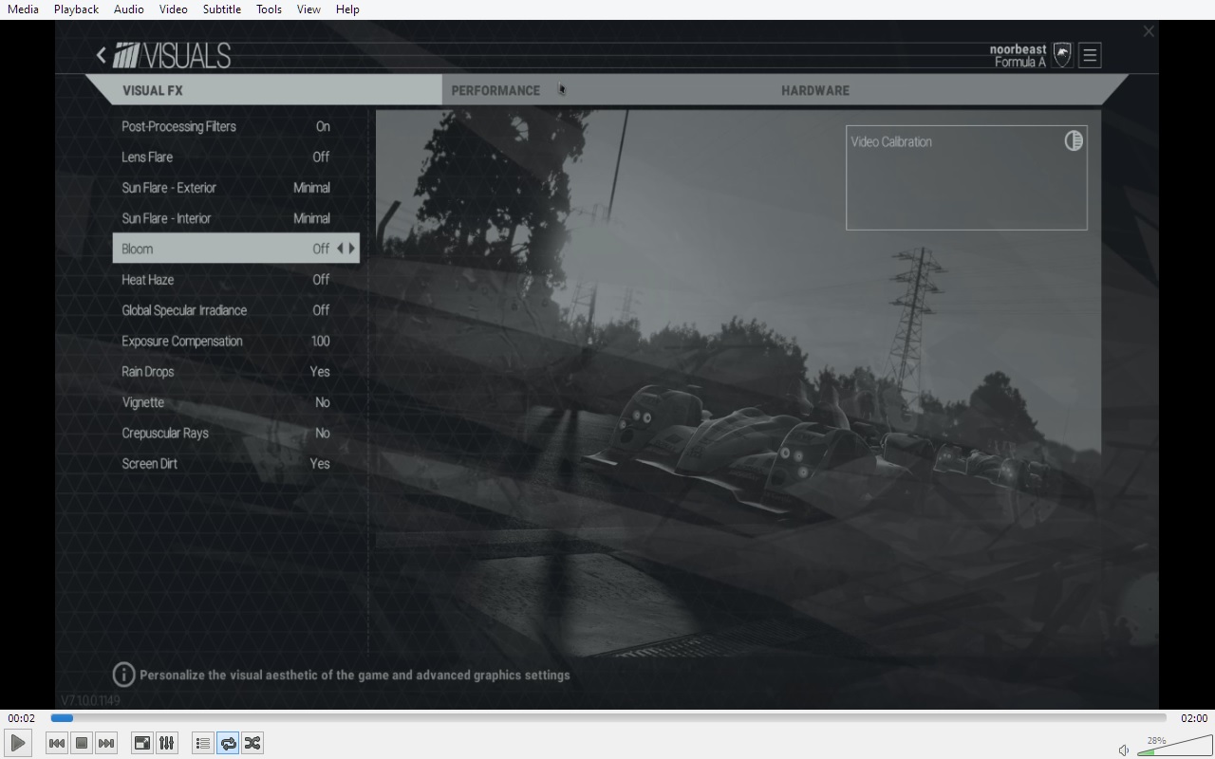Open the Tools menu

click(x=269, y=9)
